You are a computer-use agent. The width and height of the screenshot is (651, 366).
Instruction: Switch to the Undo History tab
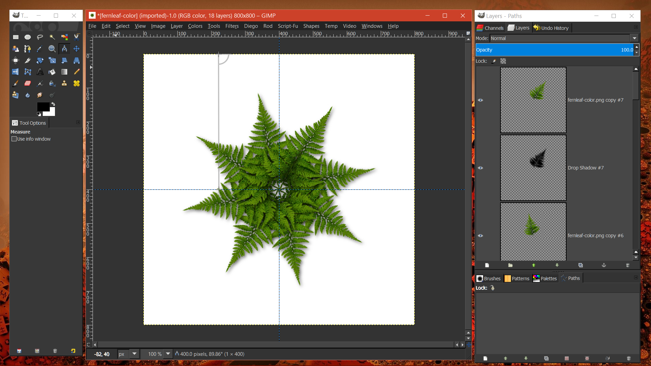click(551, 28)
